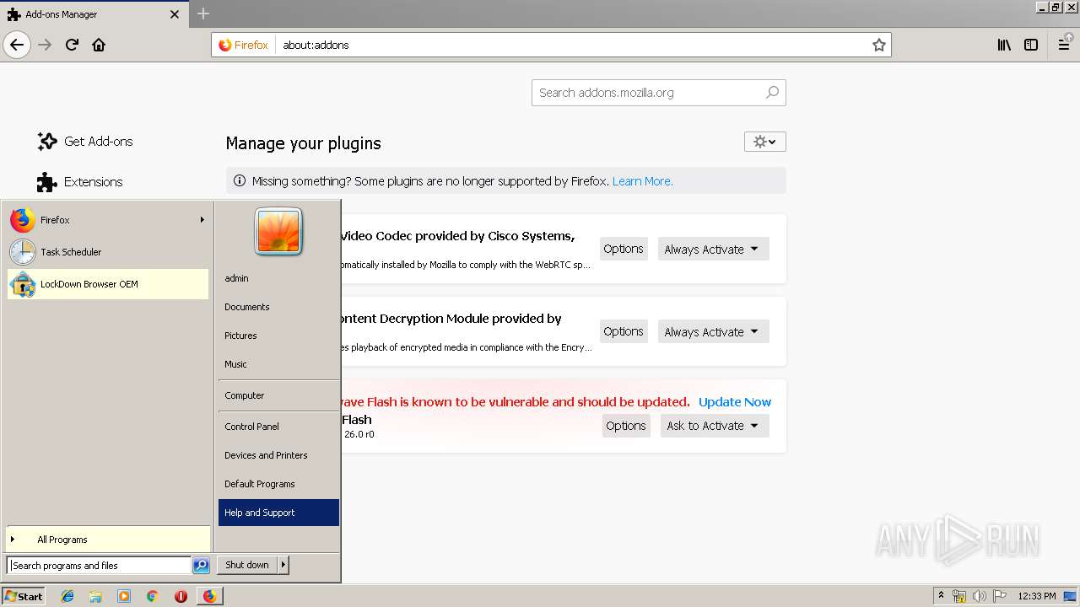Open Opera from taskbar
This screenshot has height=607, width=1080.
tap(181, 596)
